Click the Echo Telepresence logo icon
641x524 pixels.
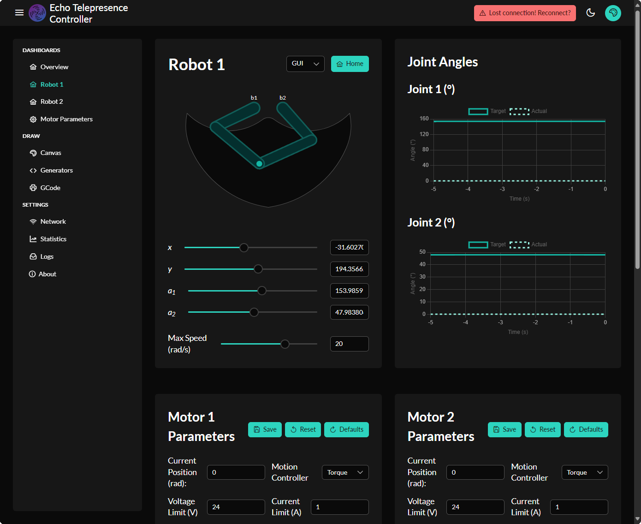click(37, 13)
